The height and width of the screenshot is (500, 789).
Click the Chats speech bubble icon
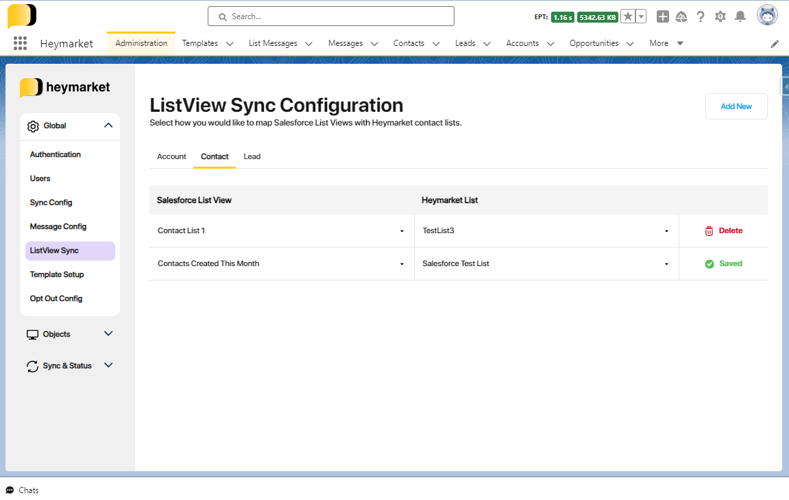click(10, 490)
